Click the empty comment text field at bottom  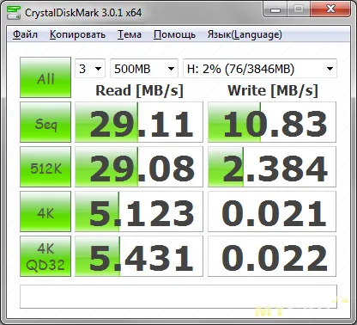[178, 297]
